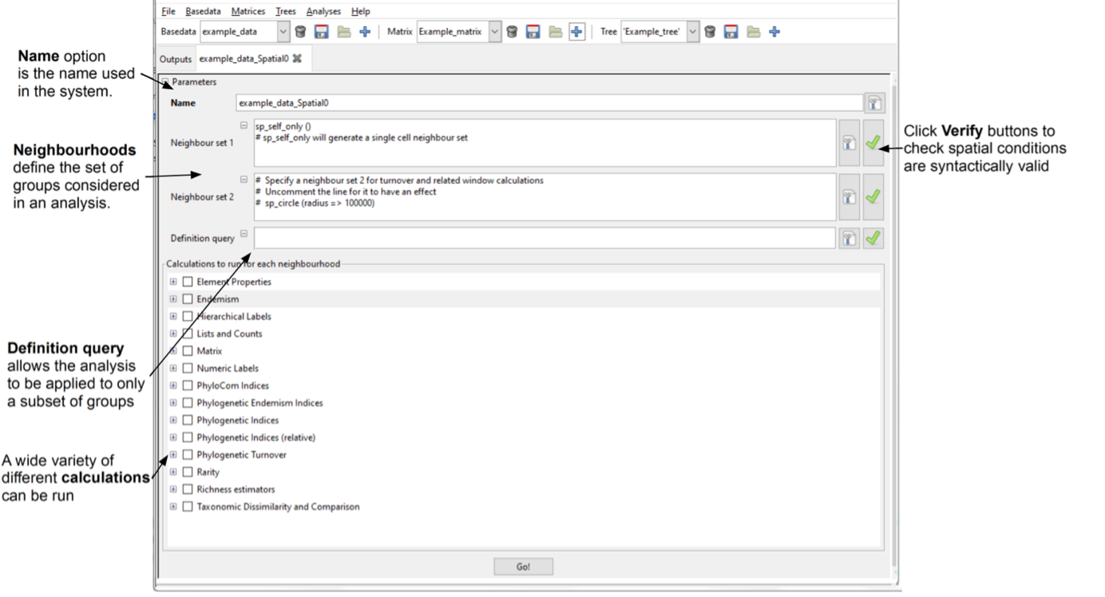Viewport: 1105px width, 597px height.
Task: Enable the Endemism calculations checkbox
Action: 188,299
